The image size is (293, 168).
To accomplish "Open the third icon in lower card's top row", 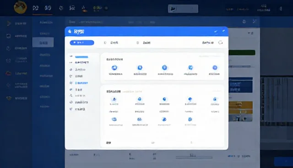I will pyautogui.click(x=164, y=99).
